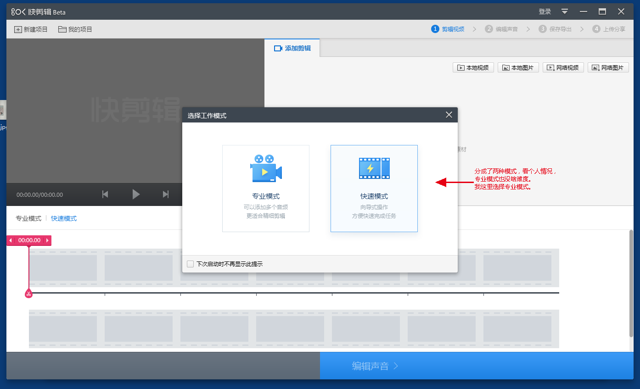This screenshot has height=389, width=640.
Task: Click the 本地视频 import button
Action: tap(473, 68)
